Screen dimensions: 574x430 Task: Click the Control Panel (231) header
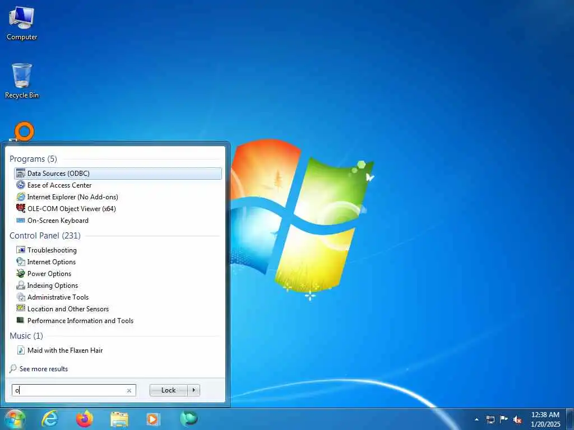[x=45, y=236]
